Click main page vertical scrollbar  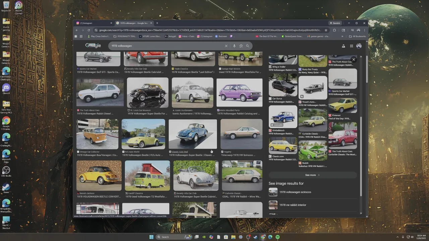coord(367,70)
